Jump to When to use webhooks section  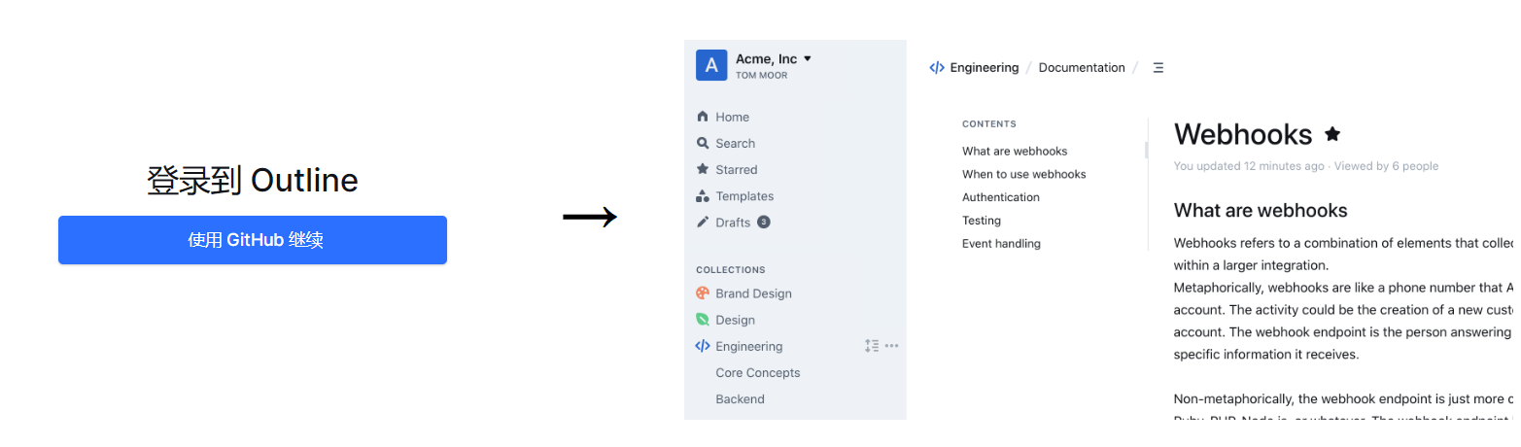(1024, 174)
